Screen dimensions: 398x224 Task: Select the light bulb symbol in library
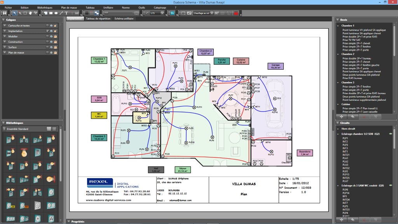24,152
